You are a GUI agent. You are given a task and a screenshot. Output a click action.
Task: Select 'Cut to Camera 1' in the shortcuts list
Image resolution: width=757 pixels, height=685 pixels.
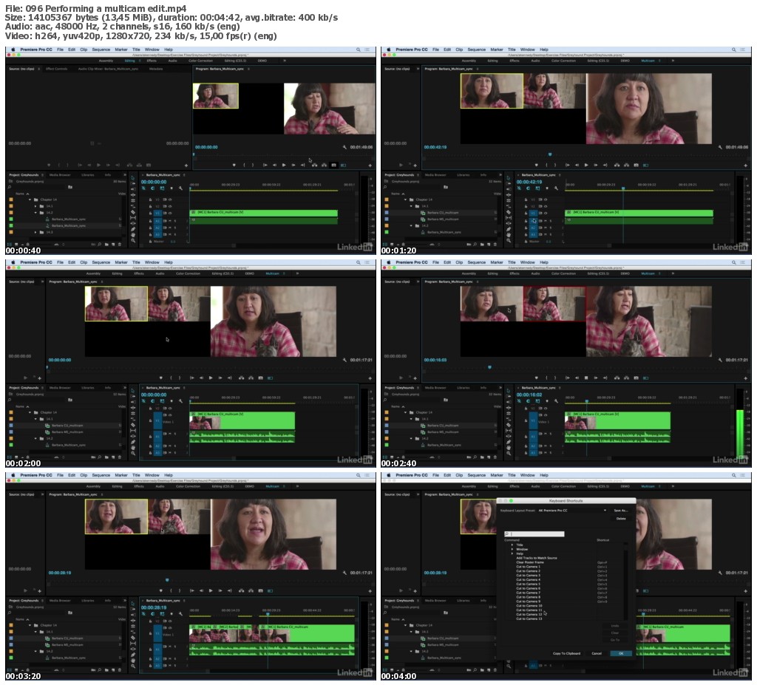pos(528,567)
